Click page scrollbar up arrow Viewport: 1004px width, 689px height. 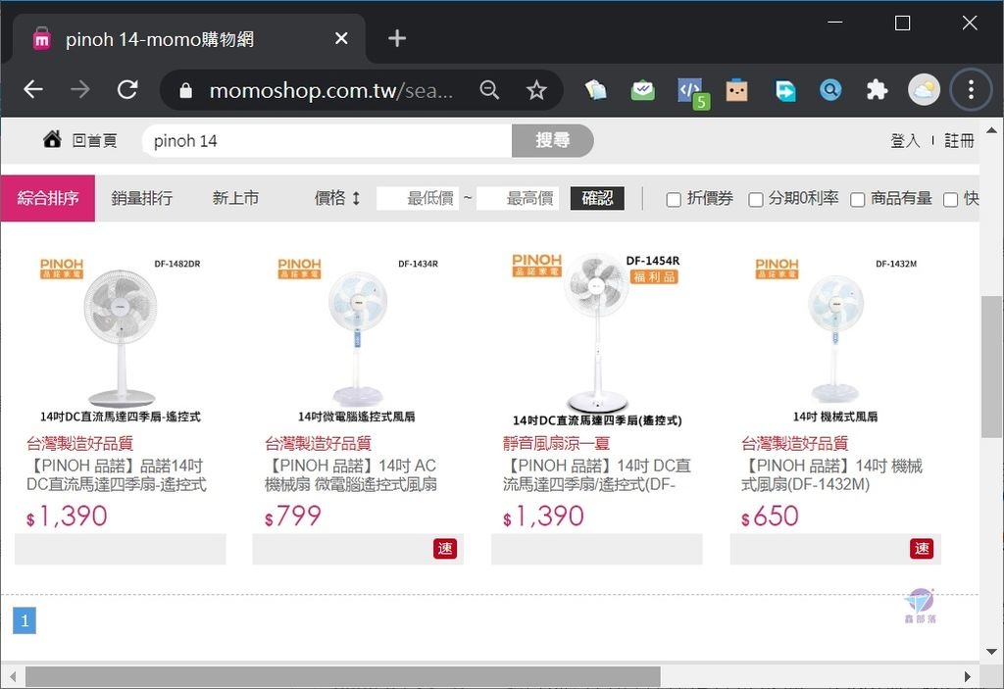click(991, 130)
